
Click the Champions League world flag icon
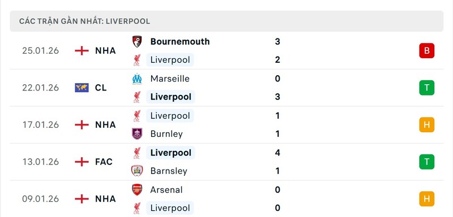[x=82, y=88]
